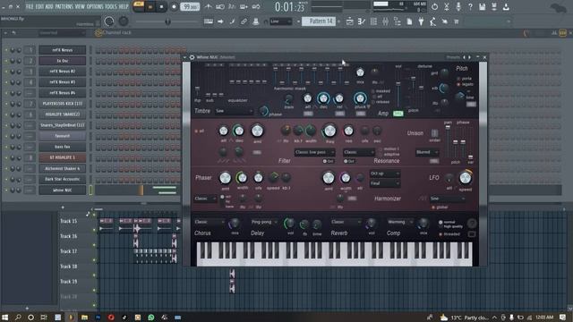Open the Unison Blurred type dropdown

[x=427, y=152]
